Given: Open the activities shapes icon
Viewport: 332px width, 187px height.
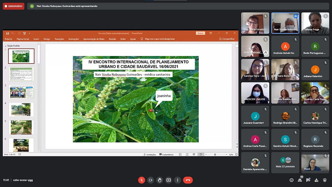Looking at the screenshot, I should pos(316,180).
